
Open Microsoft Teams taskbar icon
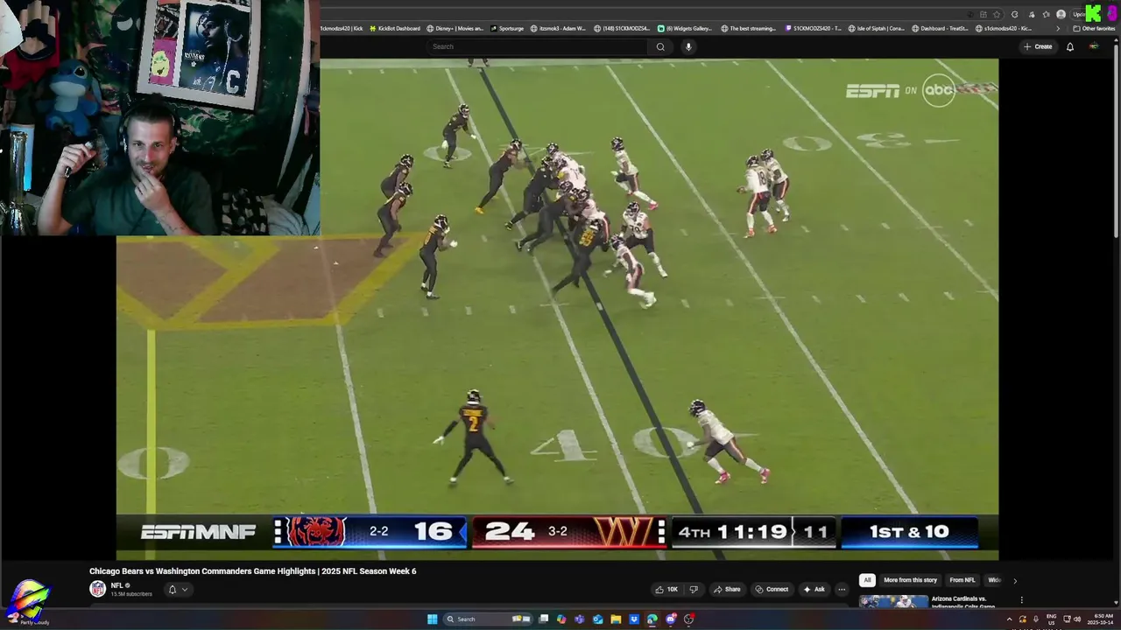[579, 619]
